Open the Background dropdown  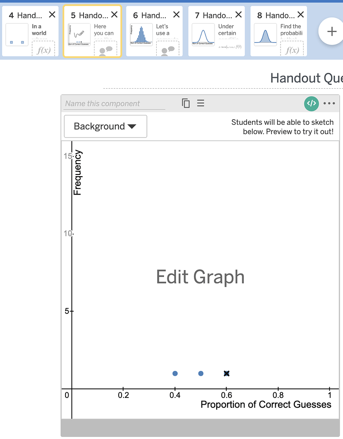click(x=105, y=126)
